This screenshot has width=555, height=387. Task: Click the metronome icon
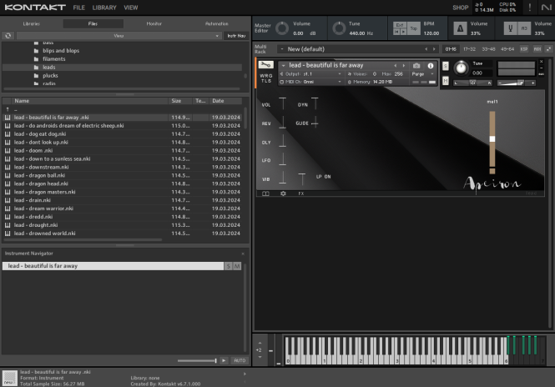460,28
